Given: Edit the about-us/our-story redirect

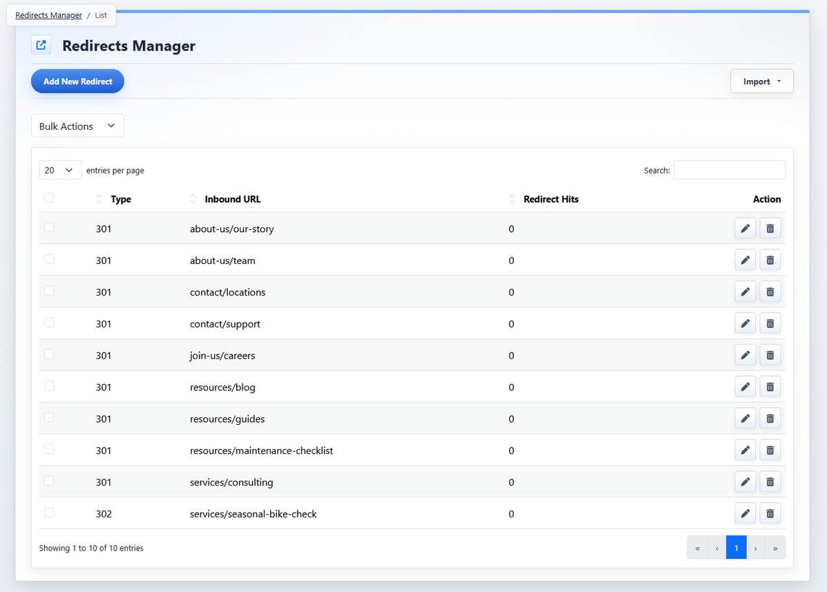Looking at the screenshot, I should pyautogui.click(x=745, y=228).
